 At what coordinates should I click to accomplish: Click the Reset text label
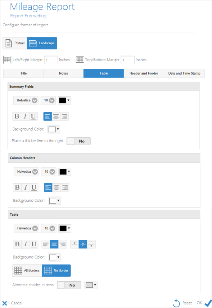point(187,303)
